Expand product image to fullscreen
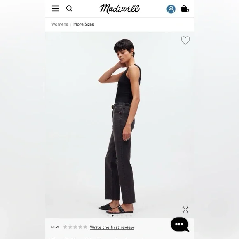This screenshot has height=239, width=239. tap(185, 210)
